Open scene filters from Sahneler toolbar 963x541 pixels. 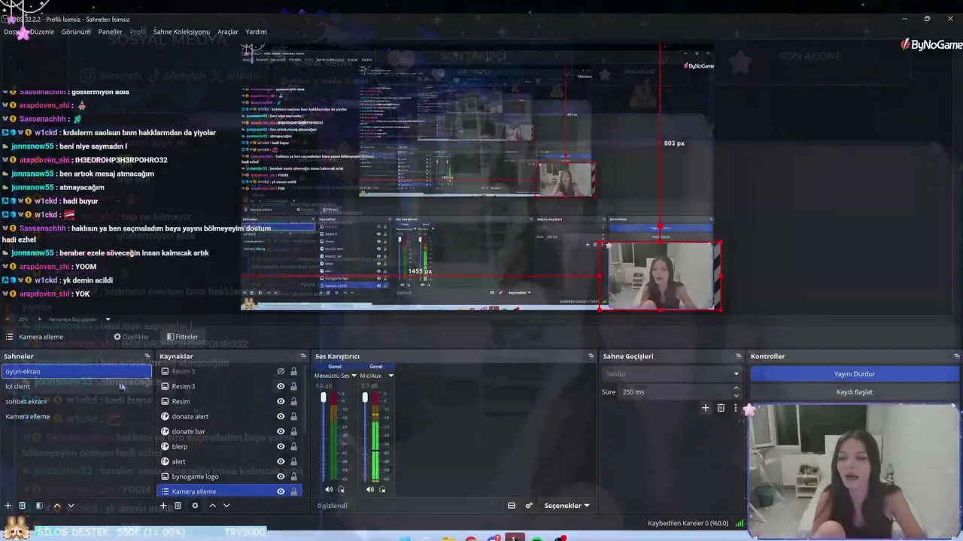tap(39, 506)
